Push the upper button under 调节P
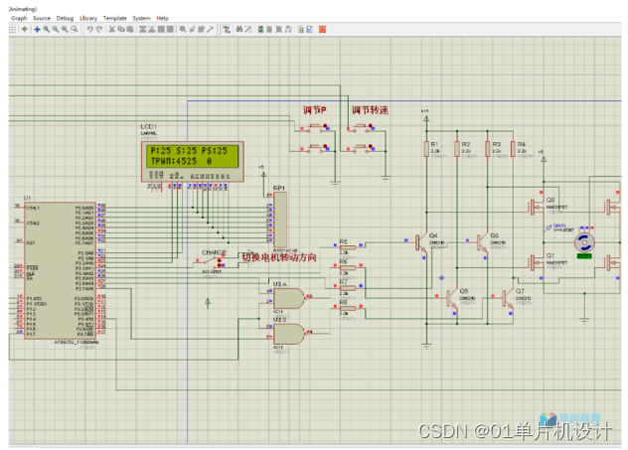 point(315,128)
